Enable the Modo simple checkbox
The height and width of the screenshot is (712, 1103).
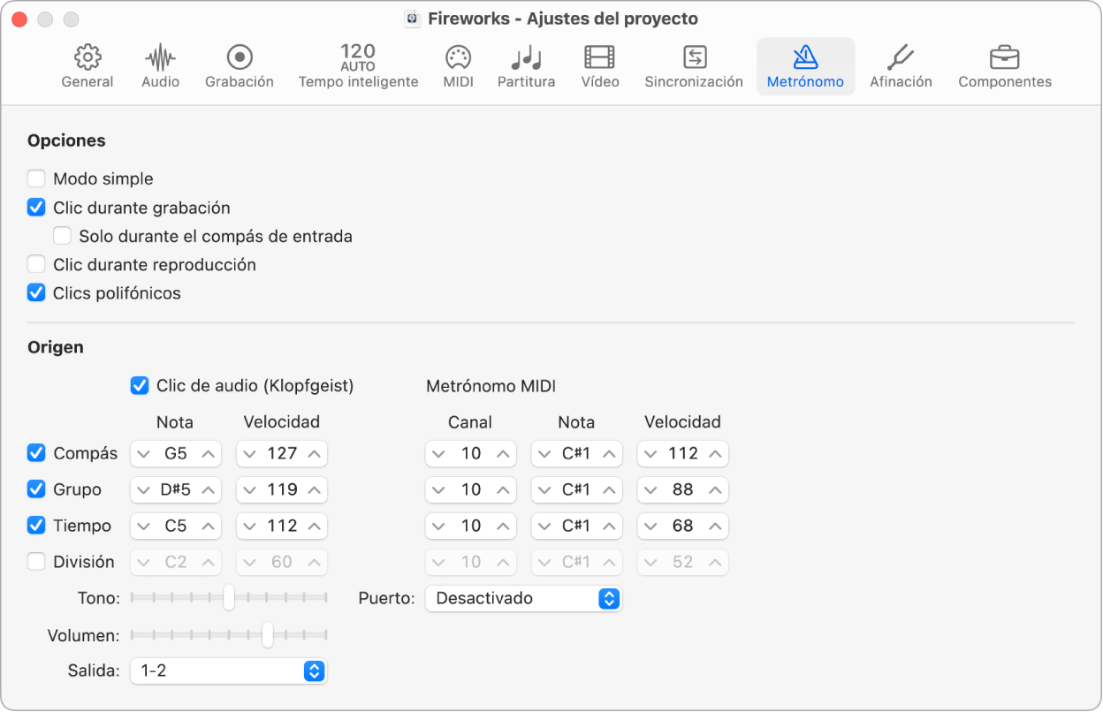point(36,179)
